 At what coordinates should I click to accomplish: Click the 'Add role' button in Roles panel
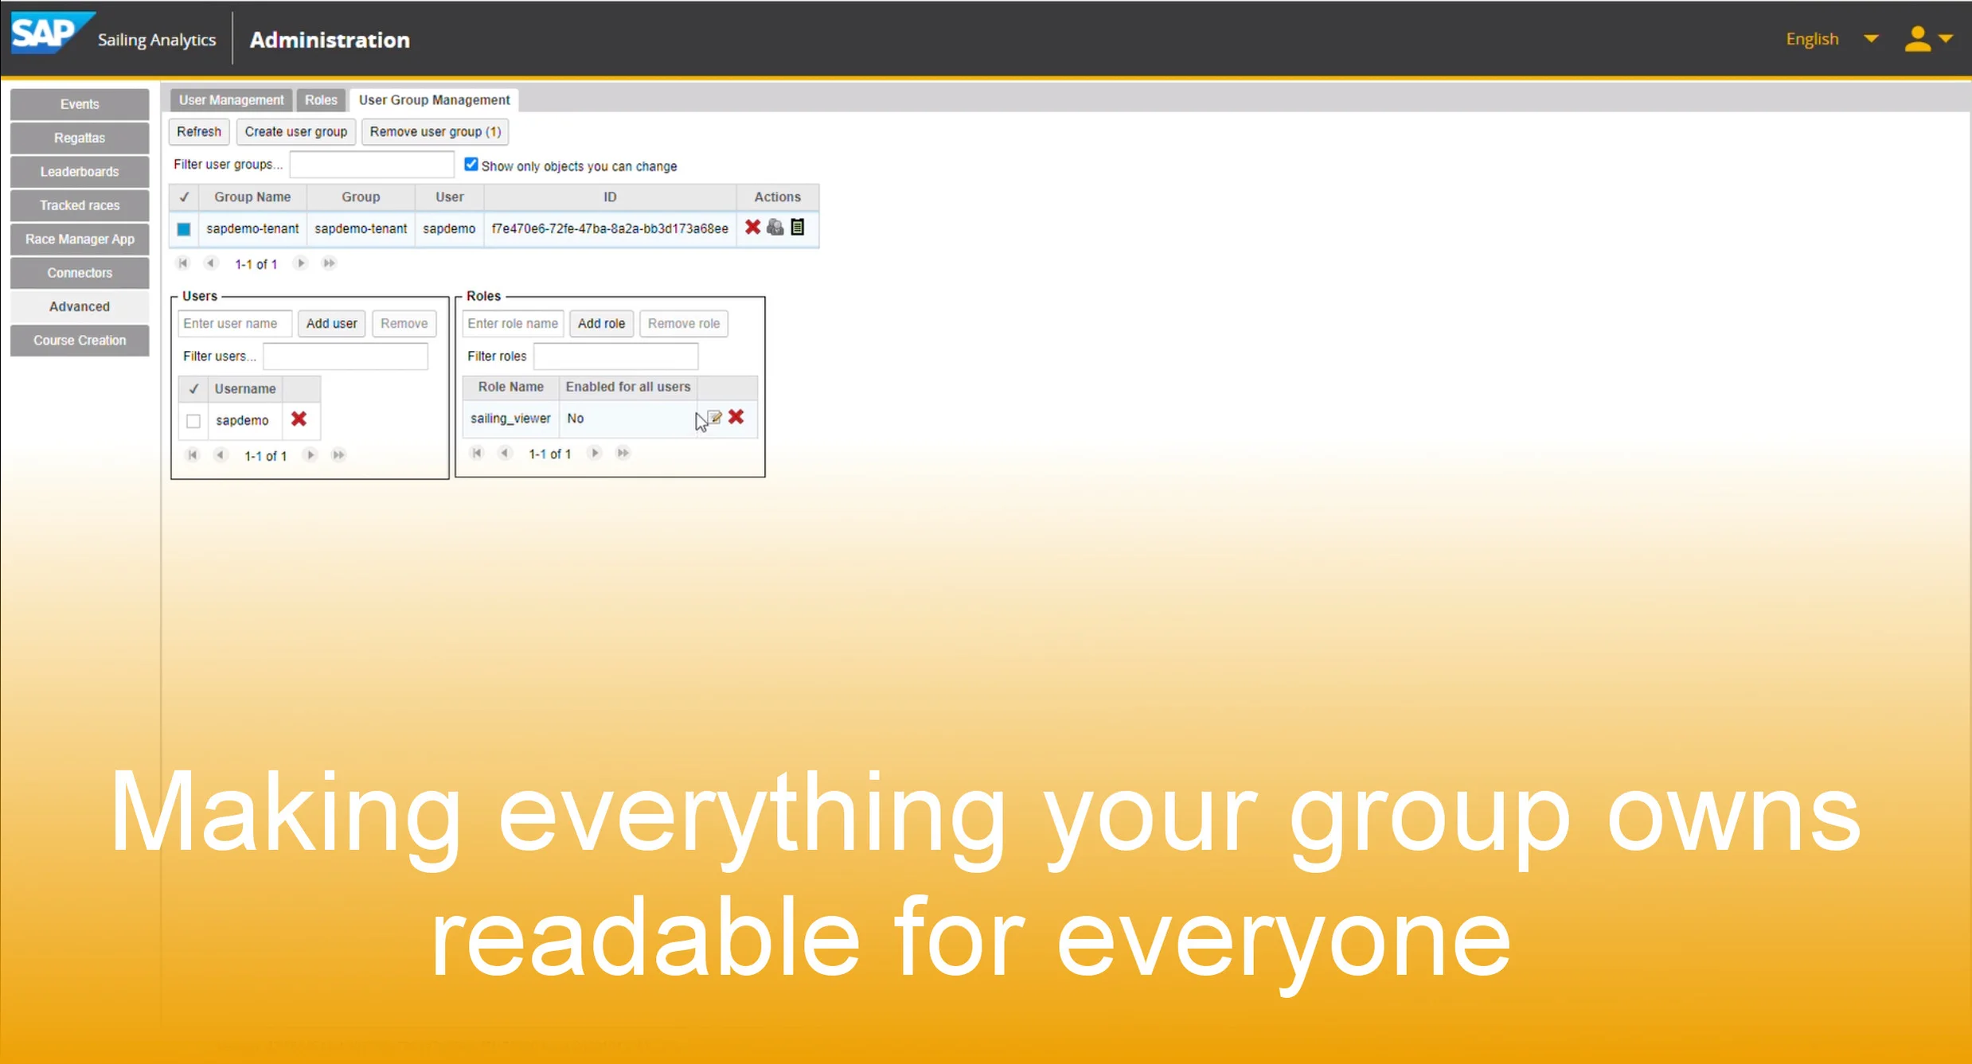pos(600,323)
